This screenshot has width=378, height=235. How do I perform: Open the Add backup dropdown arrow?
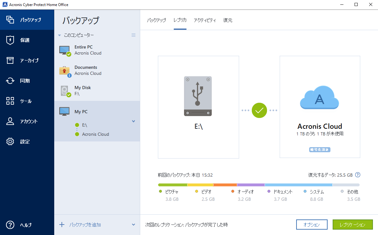[134, 225]
